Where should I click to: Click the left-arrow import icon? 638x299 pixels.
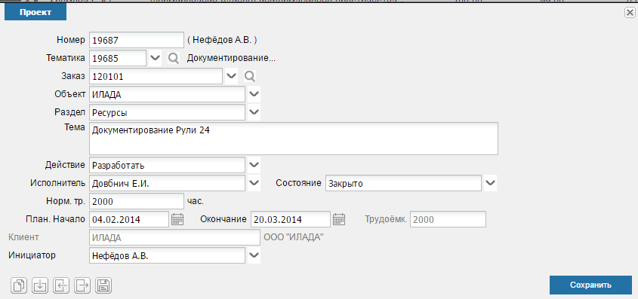pyautogui.click(x=61, y=286)
